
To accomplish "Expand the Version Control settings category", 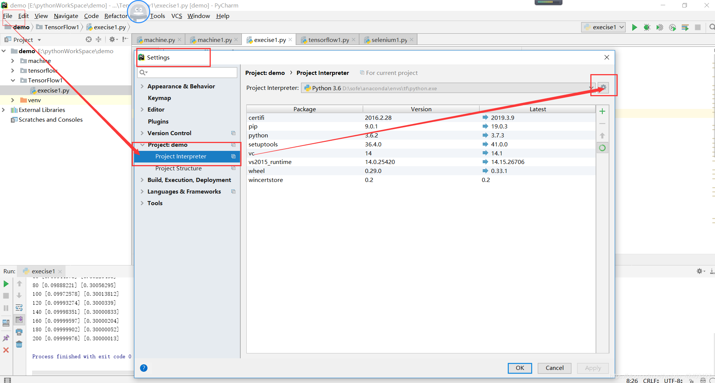I will coord(142,133).
